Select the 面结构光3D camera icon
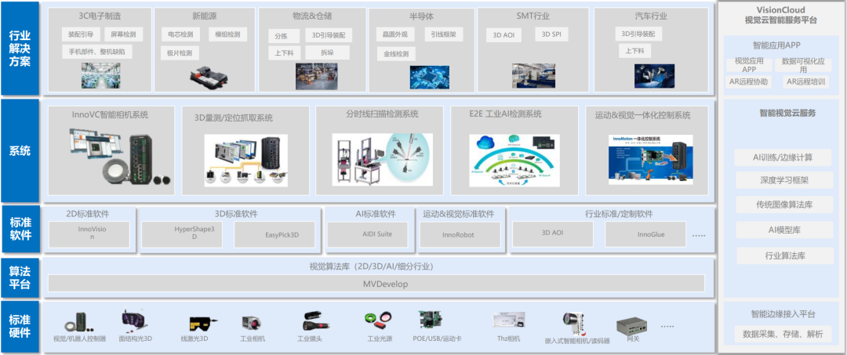 135,321
